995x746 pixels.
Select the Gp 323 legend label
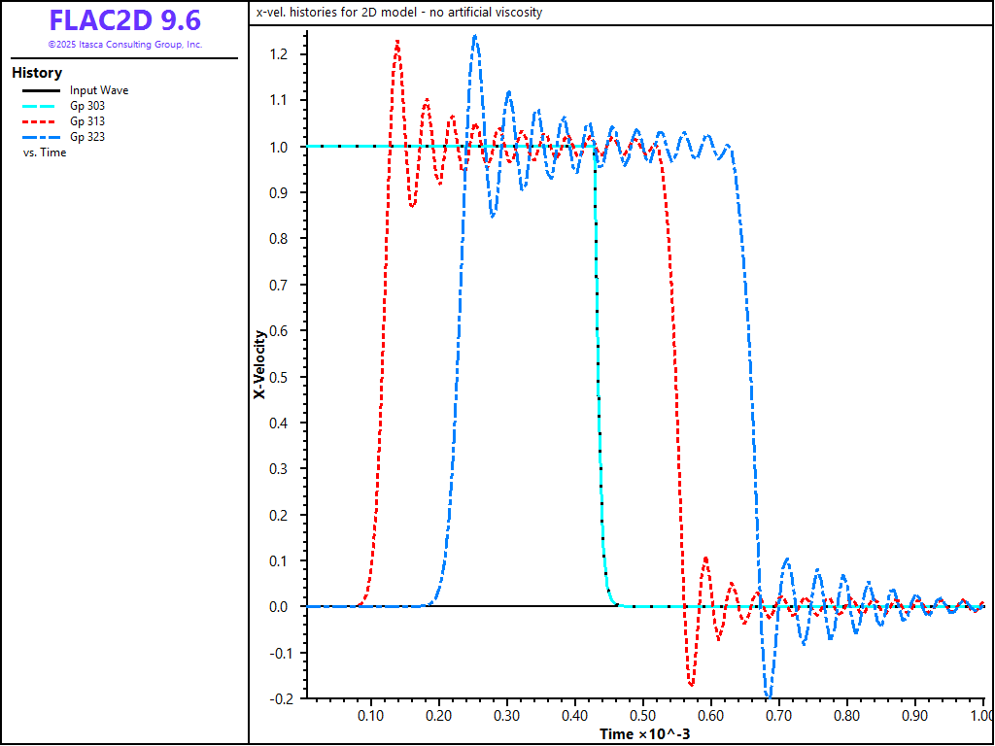tap(86, 137)
